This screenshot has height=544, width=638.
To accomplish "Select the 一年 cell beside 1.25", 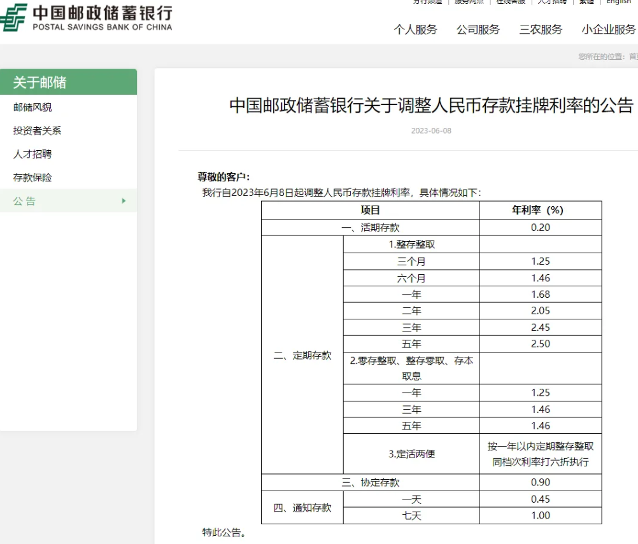I will pos(411,393).
